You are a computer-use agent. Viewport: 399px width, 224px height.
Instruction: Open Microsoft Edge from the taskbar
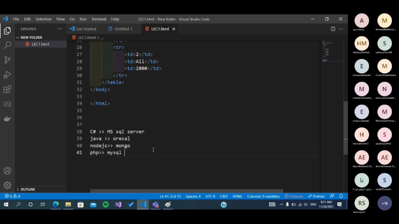pyautogui.click(x=56, y=205)
